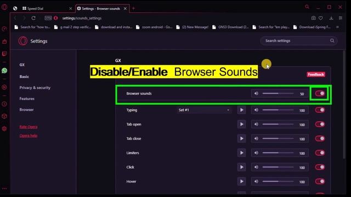351x197 pixels.
Task: Open WhatsApp messenger in sidebar
Action: 4,71
